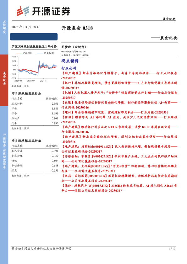
Task: Open 【银行】非银存款恢复增长 report
Action: tap(119, 85)
